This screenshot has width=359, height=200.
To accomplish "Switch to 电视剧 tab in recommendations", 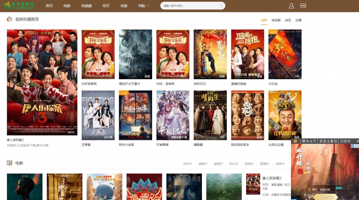I will click(x=276, y=20).
